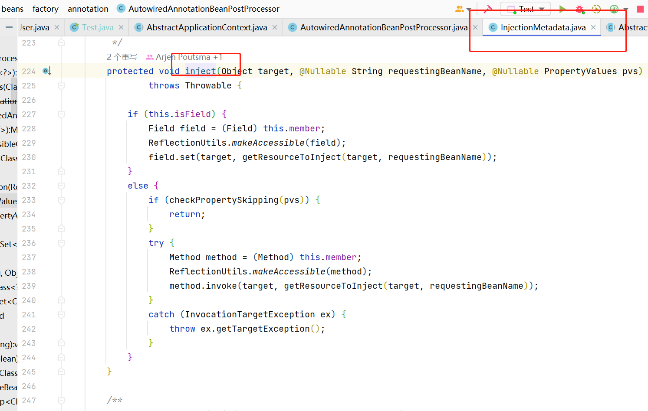
Task: Click line number 242 in the gutter
Action: pyautogui.click(x=29, y=329)
